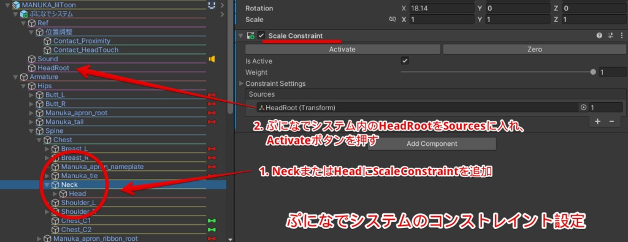Click the Sources list header
The image size is (628, 242).
436,94
